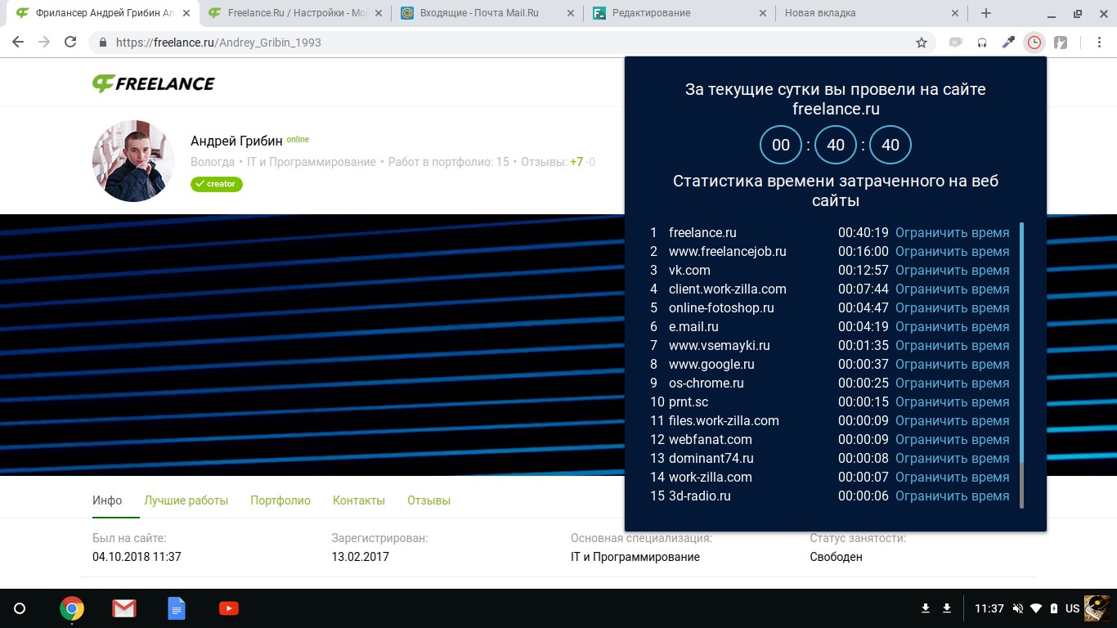1117x628 pixels.
Task: Open a new tab with the plus button
Action: tap(986, 13)
